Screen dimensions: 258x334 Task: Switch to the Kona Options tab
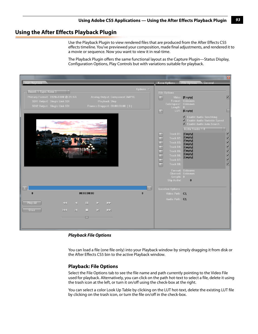point(166,82)
